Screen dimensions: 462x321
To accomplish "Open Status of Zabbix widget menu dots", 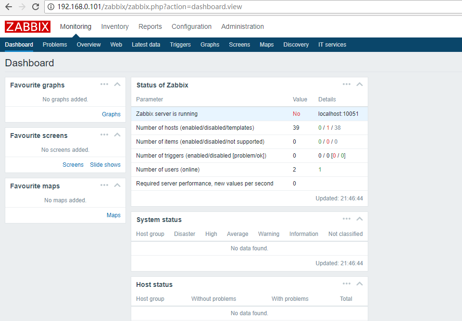I will click(347, 84).
